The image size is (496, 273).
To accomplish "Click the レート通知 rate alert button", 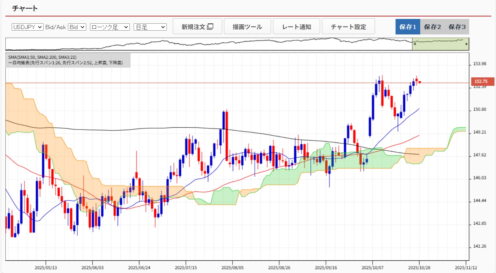I will [296, 27].
